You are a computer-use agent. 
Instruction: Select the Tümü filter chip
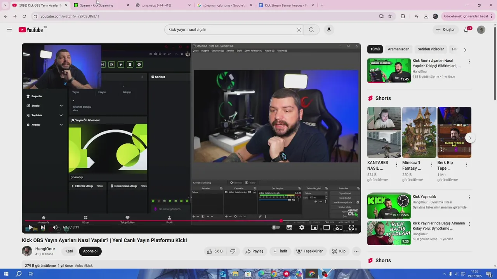[x=375, y=49]
